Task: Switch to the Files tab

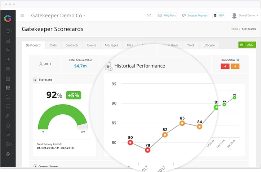Action: [130, 45]
